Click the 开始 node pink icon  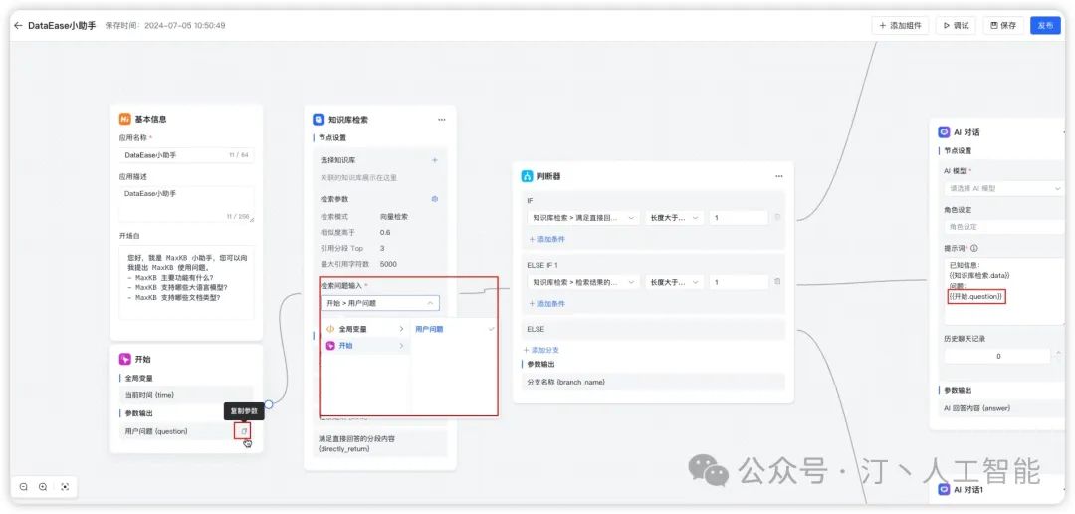pos(124,359)
